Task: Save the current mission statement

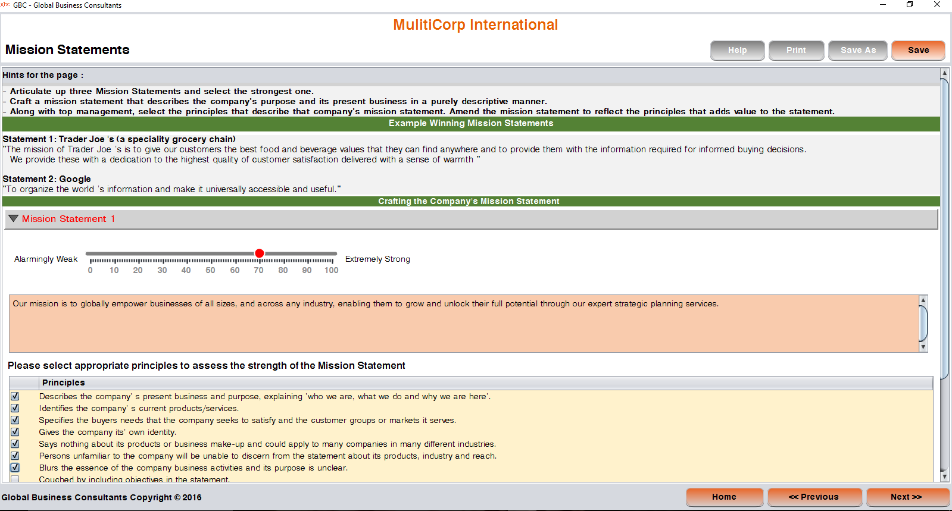Action: click(918, 51)
